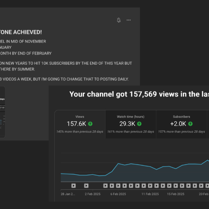Click the notification bell icon on the post
The image size is (209, 209).
tap(119, 20)
